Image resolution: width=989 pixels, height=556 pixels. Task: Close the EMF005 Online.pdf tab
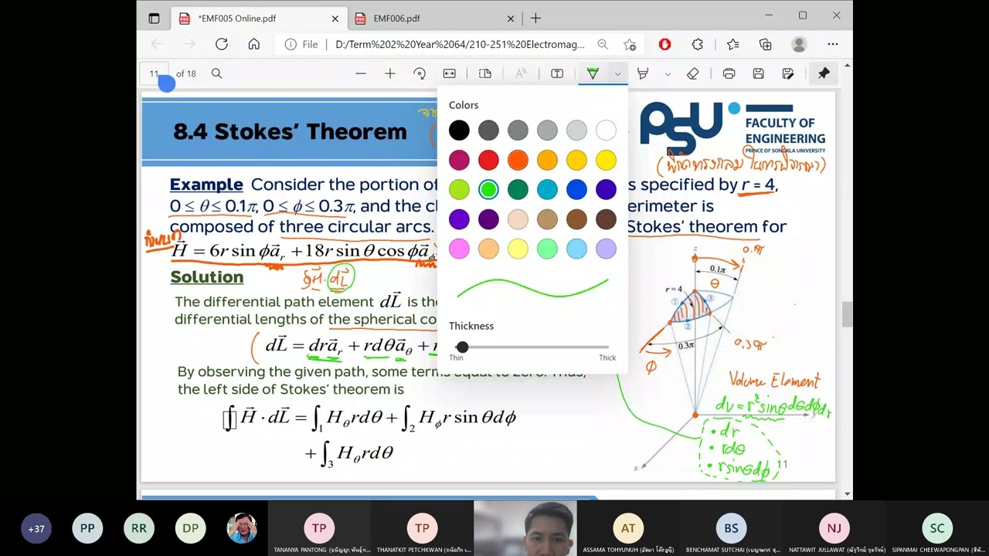pyautogui.click(x=335, y=19)
